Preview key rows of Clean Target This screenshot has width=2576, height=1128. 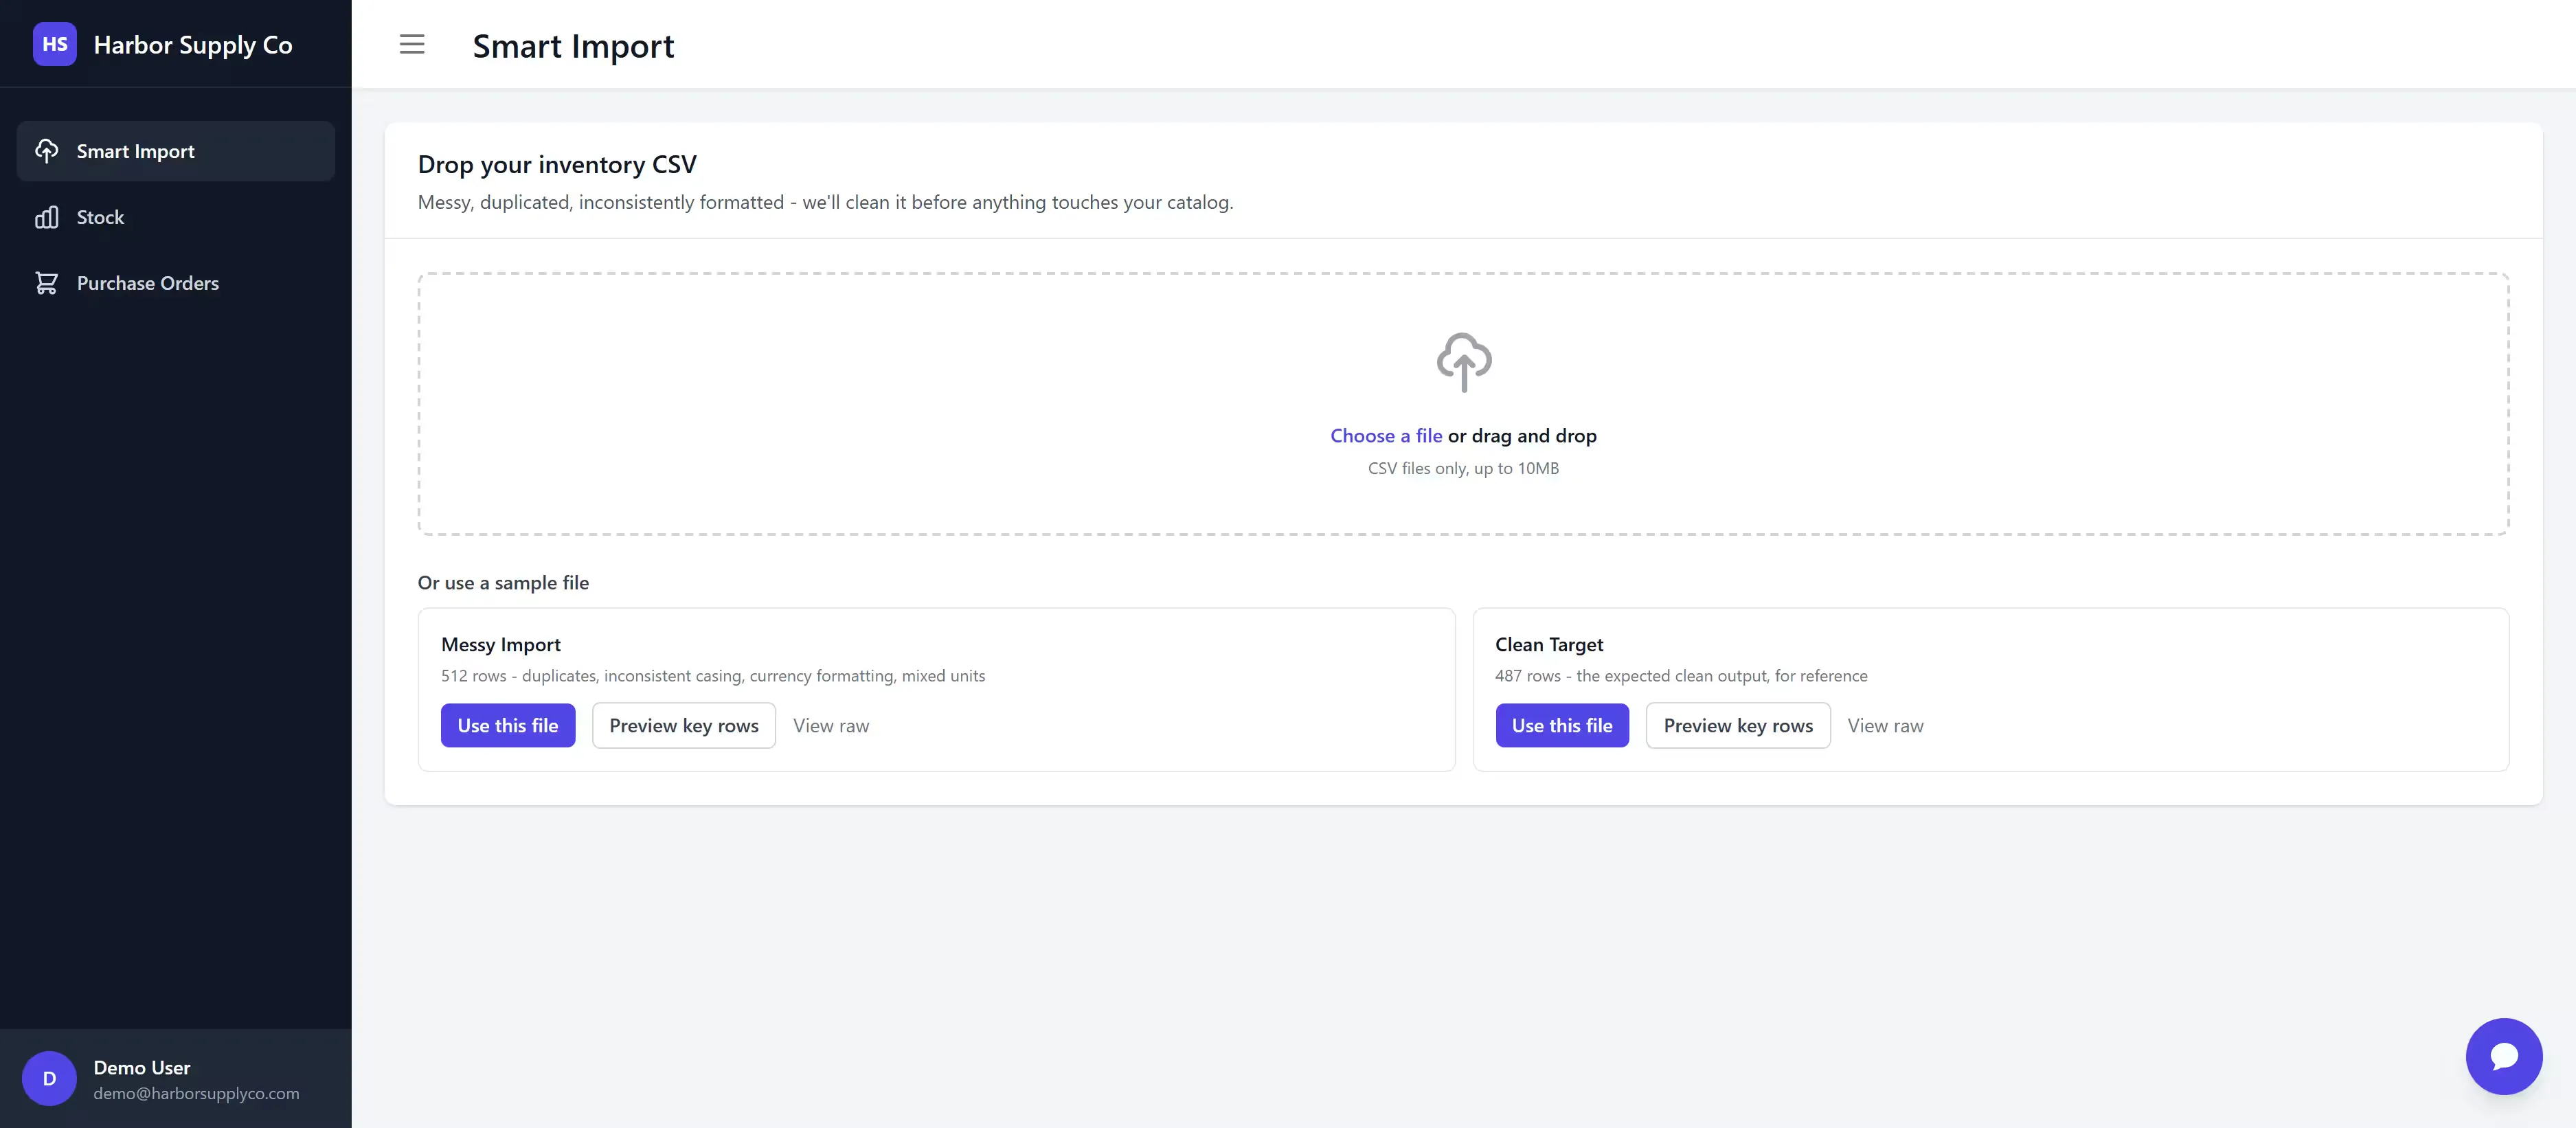tap(1738, 725)
